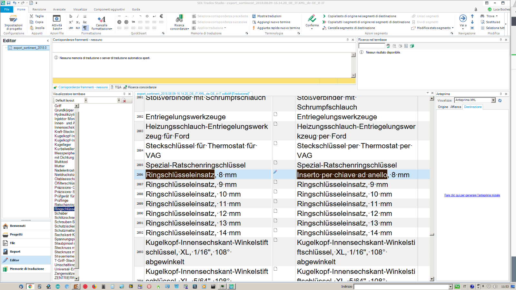Open the Anteprima XML visualization dropdown

pos(493,100)
